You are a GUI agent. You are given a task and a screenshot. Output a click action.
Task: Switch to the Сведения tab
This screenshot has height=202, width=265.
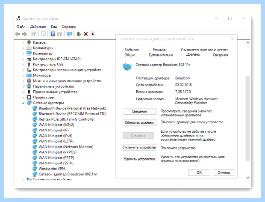point(220,55)
